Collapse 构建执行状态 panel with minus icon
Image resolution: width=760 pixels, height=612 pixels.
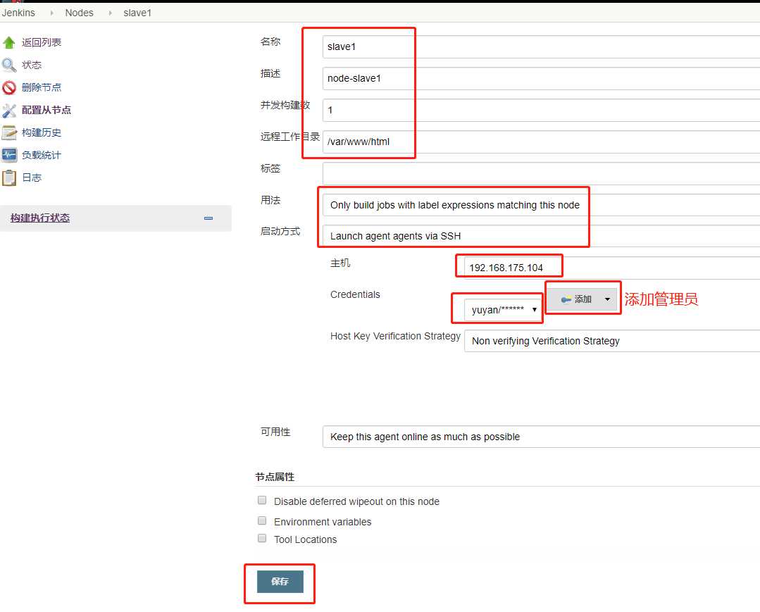coord(208,218)
